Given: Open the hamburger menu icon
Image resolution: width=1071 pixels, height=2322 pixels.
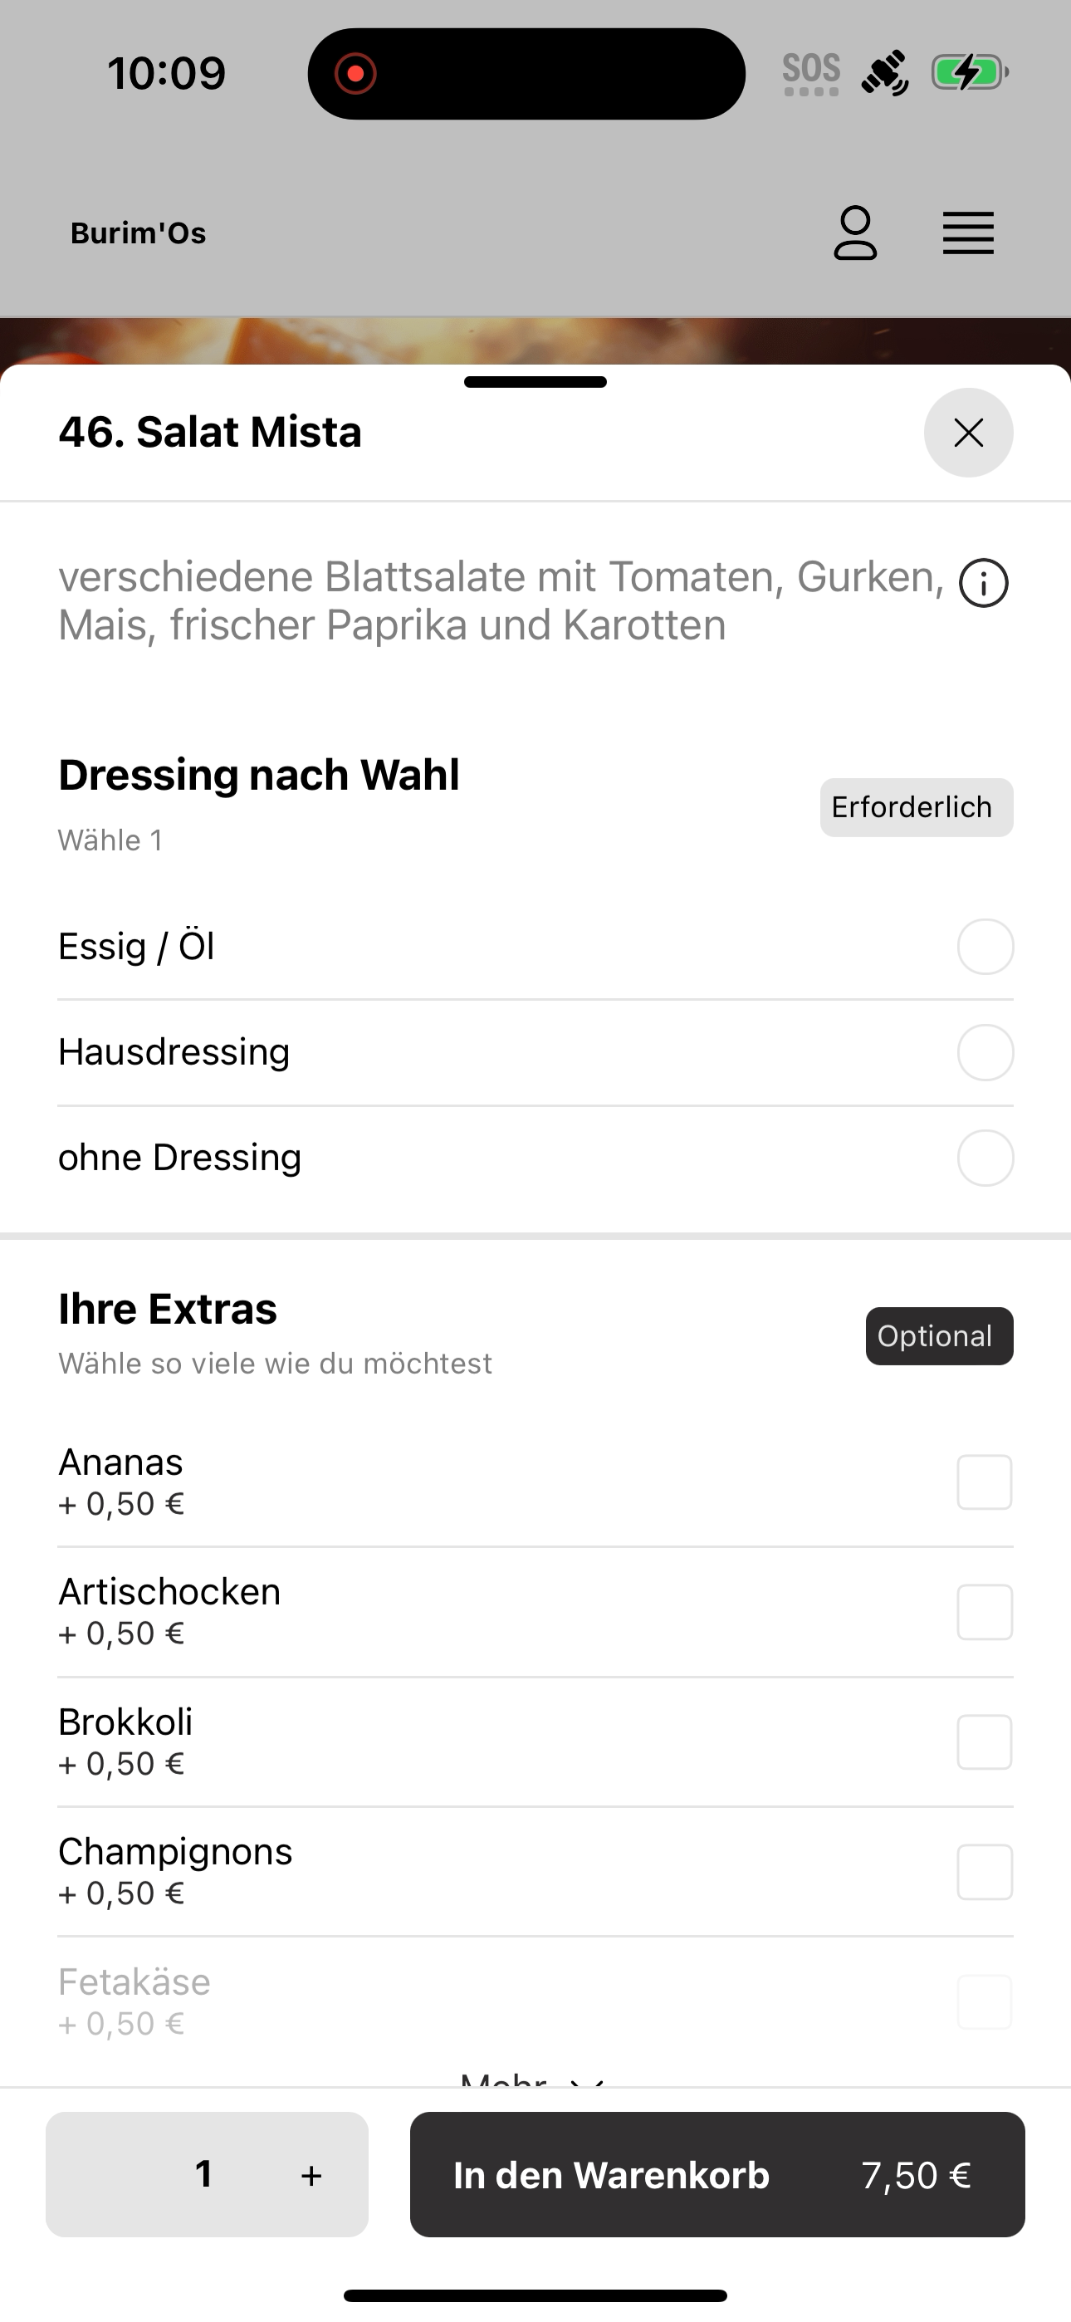Looking at the screenshot, I should click(x=968, y=233).
